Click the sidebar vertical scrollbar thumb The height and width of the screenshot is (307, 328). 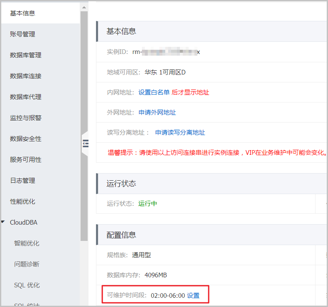tap(84, 126)
